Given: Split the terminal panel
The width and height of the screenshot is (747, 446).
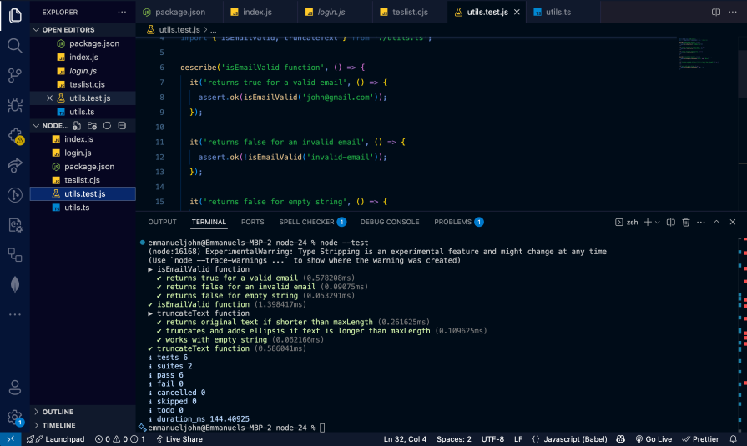Looking at the screenshot, I should coord(670,222).
